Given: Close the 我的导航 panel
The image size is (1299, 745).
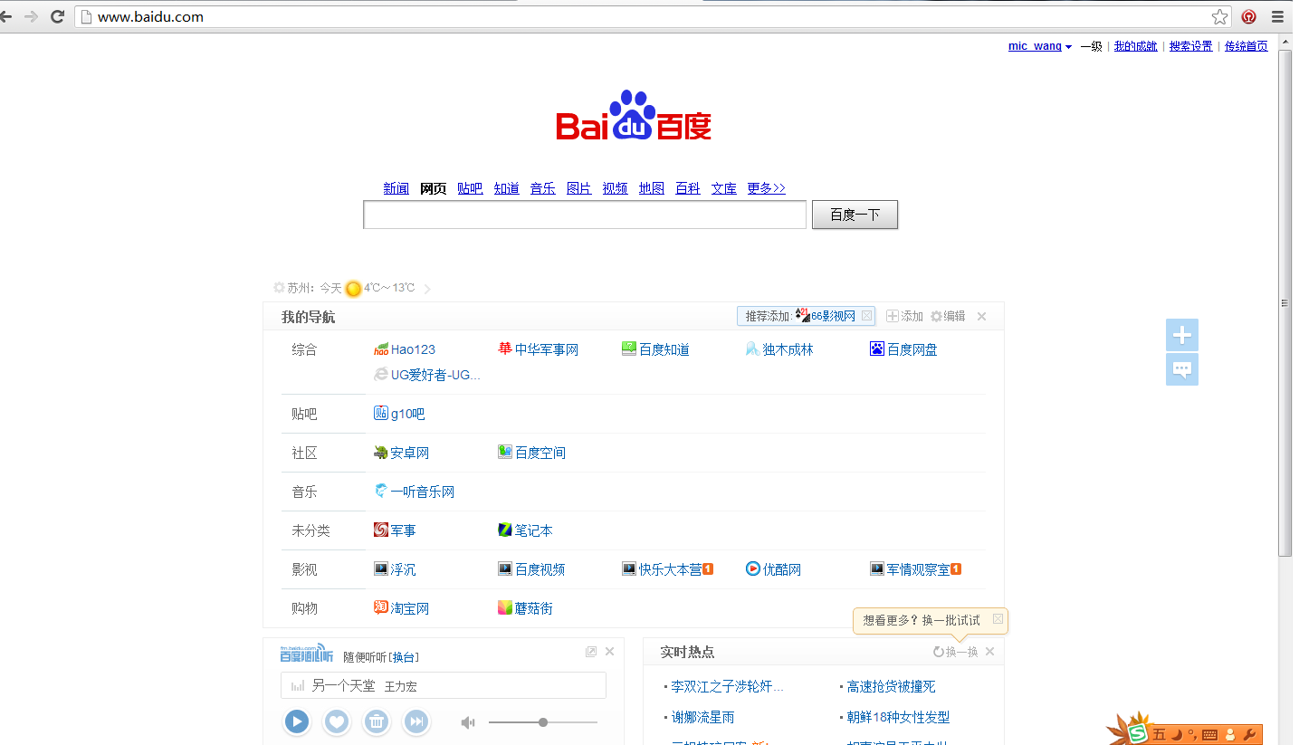Looking at the screenshot, I should [x=981, y=316].
